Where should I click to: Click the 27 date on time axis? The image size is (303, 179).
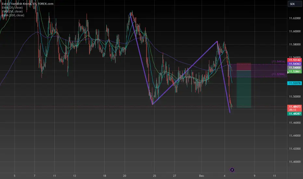click(x=175, y=176)
